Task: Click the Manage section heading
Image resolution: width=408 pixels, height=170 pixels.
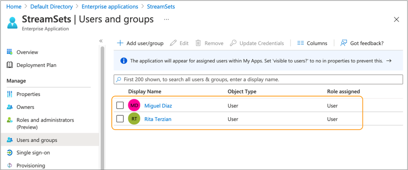Action: pos(16,81)
